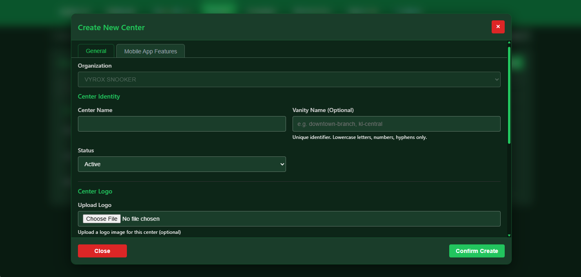Click the chevron icon on the Organization field
This screenshot has width=581, height=277.
click(x=497, y=79)
